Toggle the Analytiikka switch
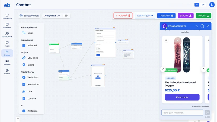 65,16
